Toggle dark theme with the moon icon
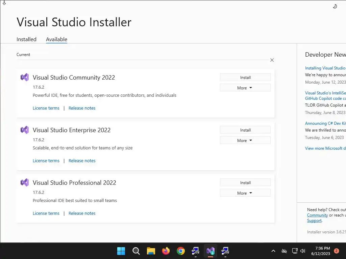The image size is (346, 259). click(335, 6)
